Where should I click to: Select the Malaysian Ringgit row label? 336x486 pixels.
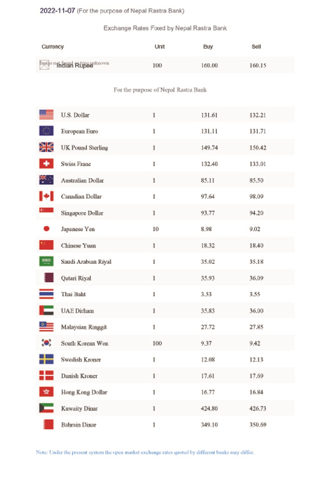point(84,327)
